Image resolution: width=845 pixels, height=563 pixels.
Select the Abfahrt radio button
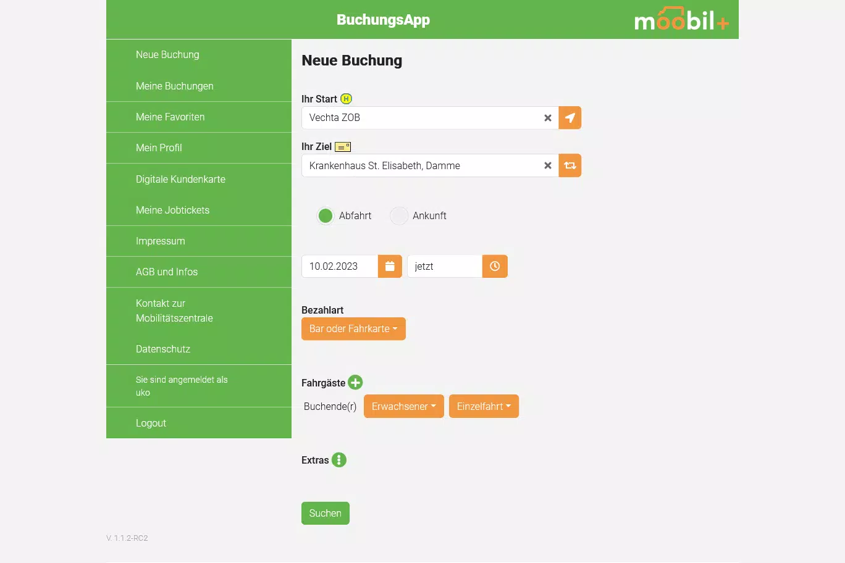pos(326,215)
